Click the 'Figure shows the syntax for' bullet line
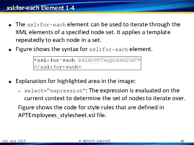 pyautogui.click(x=84, y=49)
